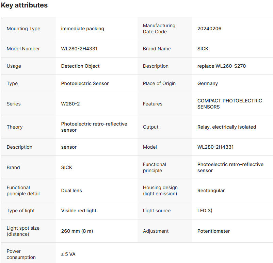The width and height of the screenshot is (273, 263).
Task: Select the "Germany" place of origin value
Action: pos(208,83)
